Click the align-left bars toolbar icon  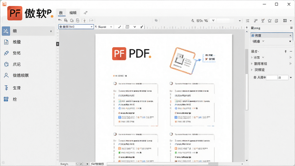pyautogui.click(x=256, y=21)
